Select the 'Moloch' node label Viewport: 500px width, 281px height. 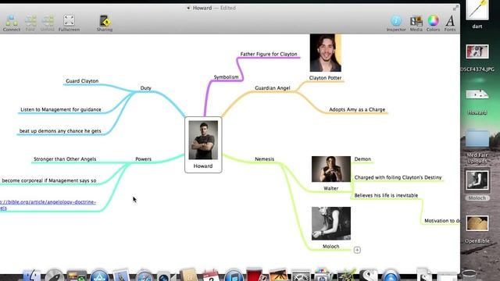click(x=330, y=247)
